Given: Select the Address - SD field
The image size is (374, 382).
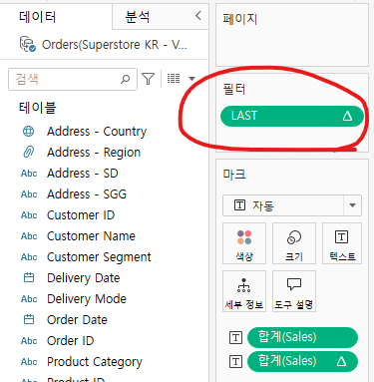Looking at the screenshot, I should coord(83,174).
